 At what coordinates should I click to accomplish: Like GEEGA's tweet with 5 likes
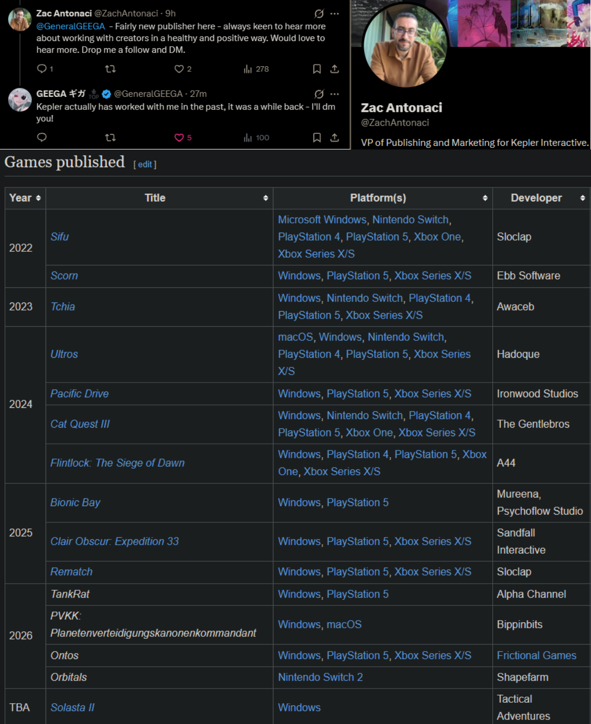point(179,137)
